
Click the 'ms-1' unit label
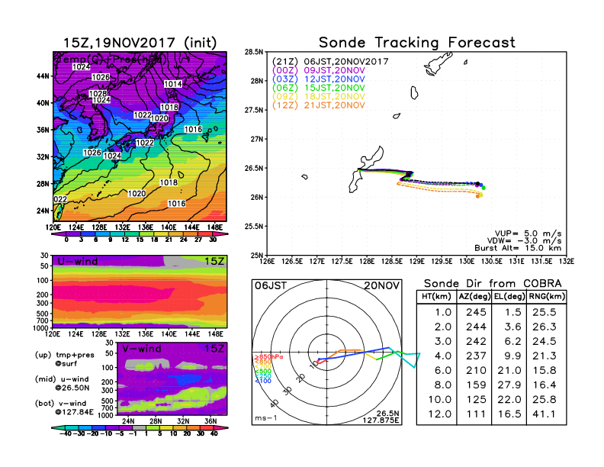click(266, 418)
